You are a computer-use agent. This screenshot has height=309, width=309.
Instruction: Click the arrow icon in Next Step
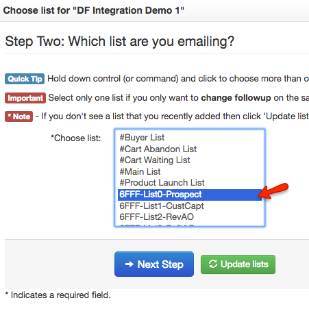129,264
